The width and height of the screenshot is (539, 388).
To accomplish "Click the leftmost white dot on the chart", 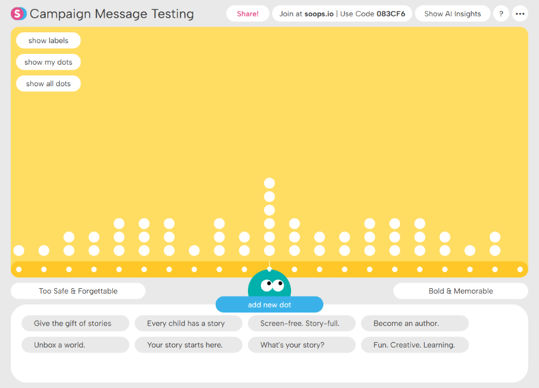I will [x=19, y=250].
